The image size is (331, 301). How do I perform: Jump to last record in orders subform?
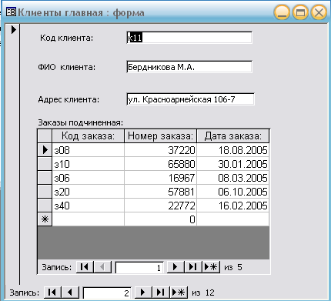(193, 267)
